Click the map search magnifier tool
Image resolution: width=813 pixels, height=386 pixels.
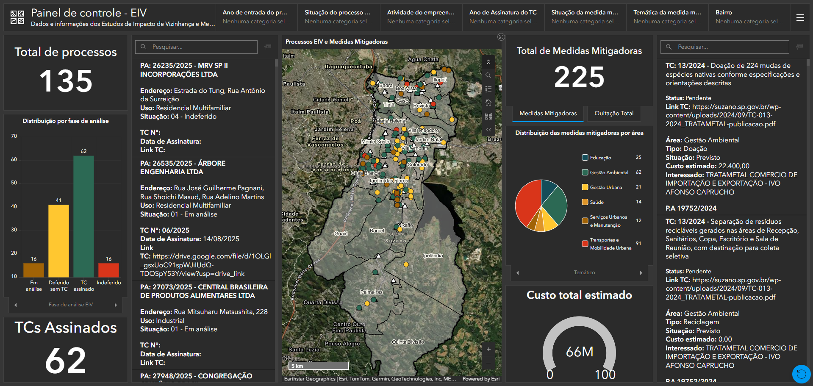click(x=488, y=75)
